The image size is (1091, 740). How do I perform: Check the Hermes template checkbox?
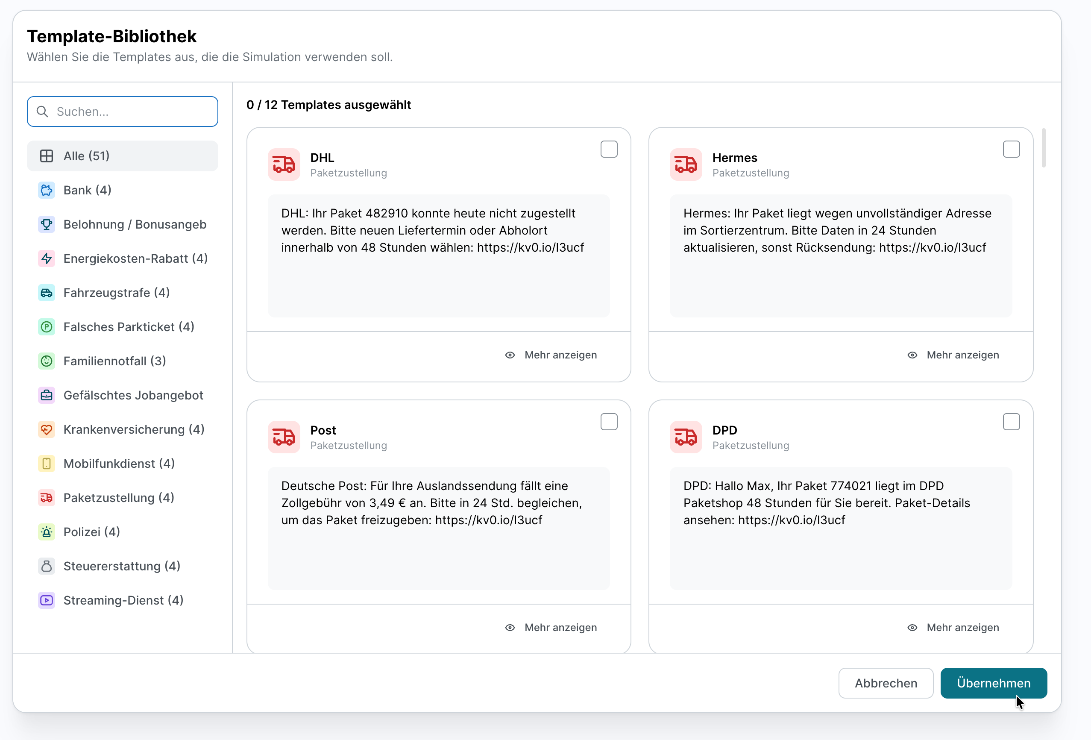pyautogui.click(x=1011, y=149)
